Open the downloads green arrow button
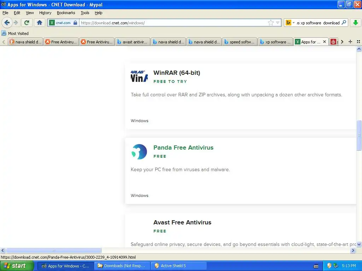The image size is (362, 271). click(356, 23)
